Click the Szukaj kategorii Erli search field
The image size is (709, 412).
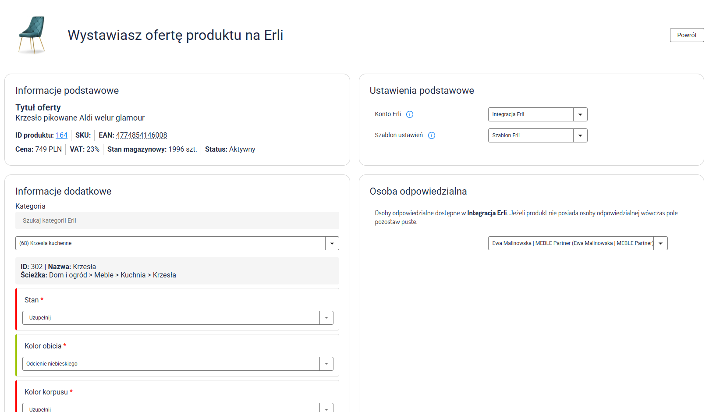(x=177, y=220)
